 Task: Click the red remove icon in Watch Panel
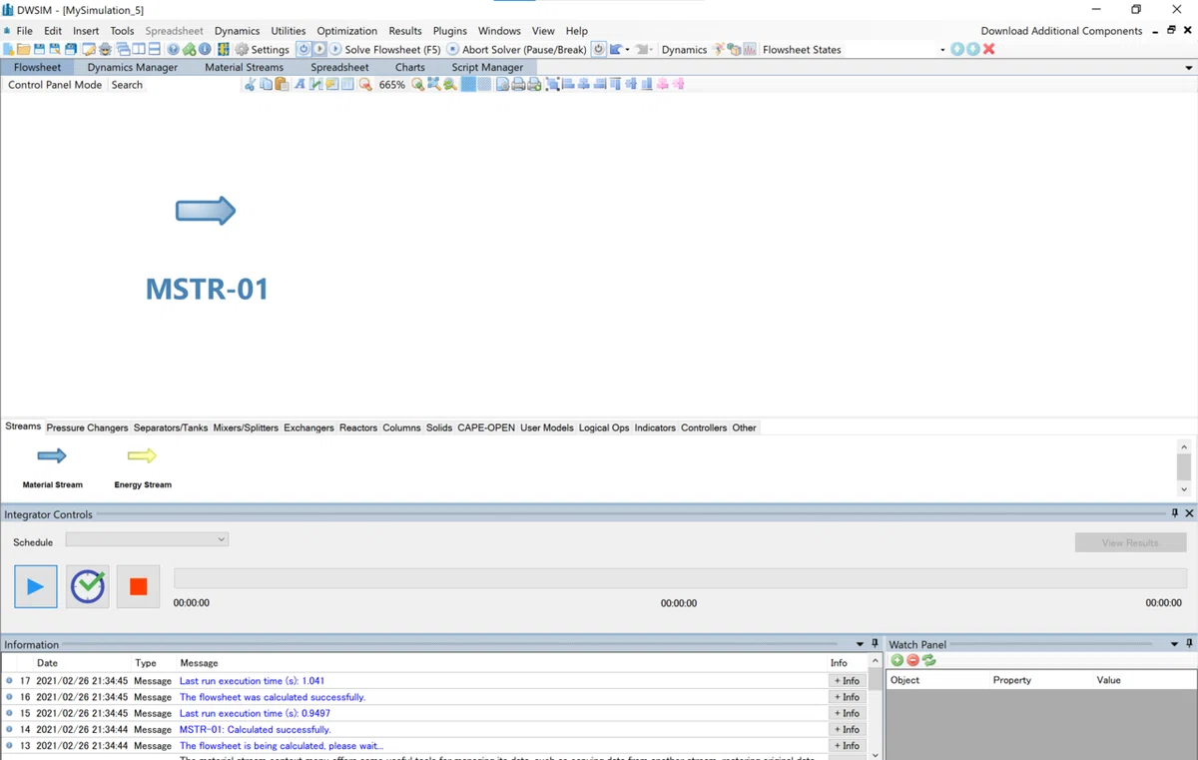pos(912,660)
